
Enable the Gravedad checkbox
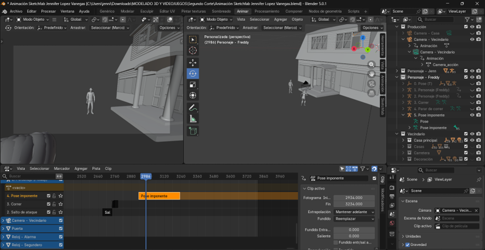click(408, 245)
